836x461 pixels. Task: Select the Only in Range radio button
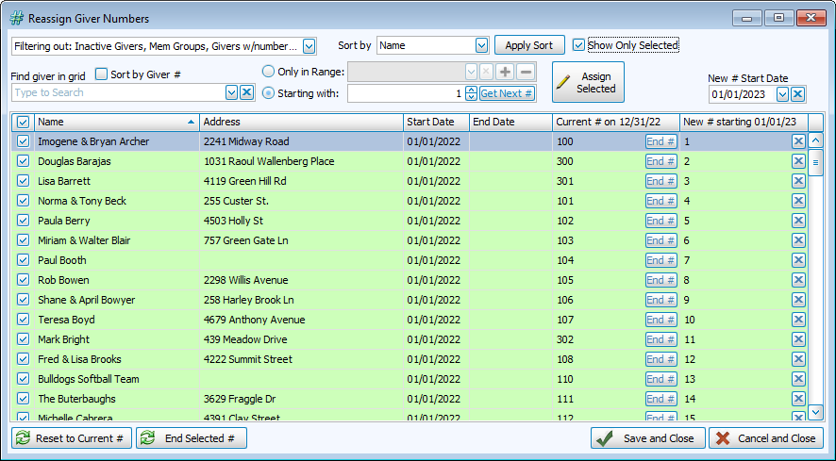pos(269,72)
